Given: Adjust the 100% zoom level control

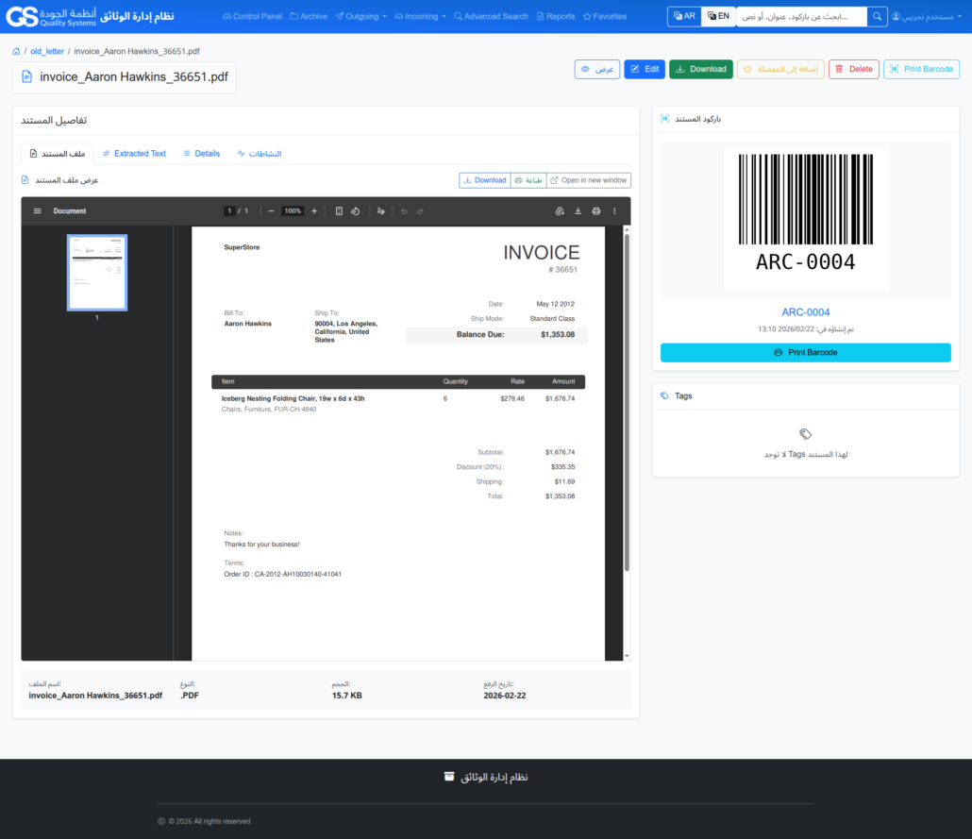Looking at the screenshot, I should 291,210.
